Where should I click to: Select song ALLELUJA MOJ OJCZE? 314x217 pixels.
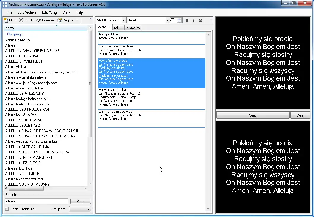(22, 173)
